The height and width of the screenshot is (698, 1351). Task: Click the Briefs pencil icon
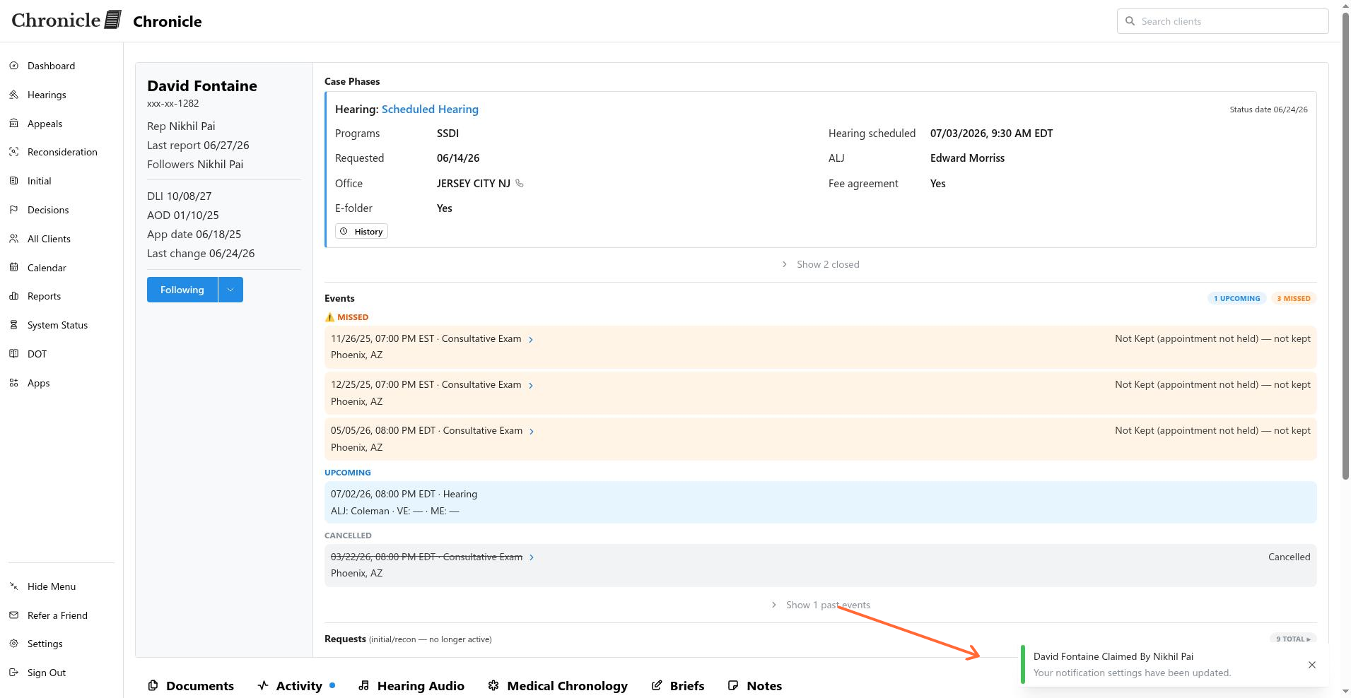pyautogui.click(x=657, y=685)
